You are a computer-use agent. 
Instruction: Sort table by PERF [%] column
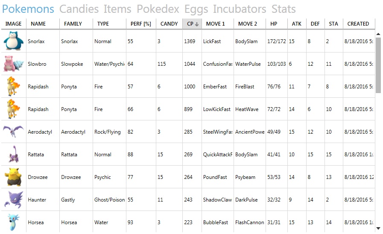(141, 24)
